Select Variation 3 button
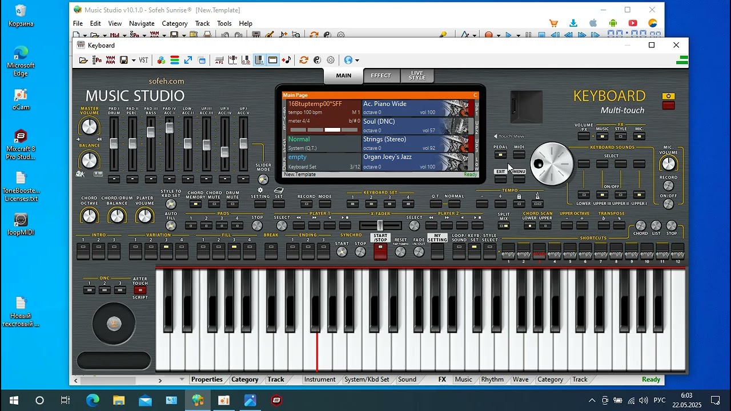The height and width of the screenshot is (411, 731). [166, 251]
